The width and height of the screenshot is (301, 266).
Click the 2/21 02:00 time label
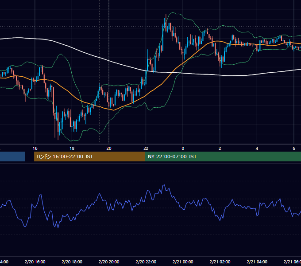(220, 262)
